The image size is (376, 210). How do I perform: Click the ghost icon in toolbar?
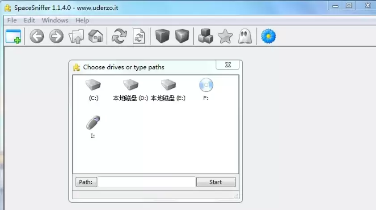245,36
